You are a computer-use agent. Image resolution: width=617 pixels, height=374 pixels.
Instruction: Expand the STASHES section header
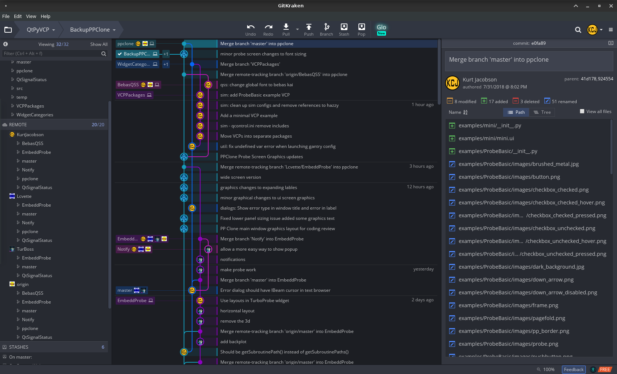click(x=54, y=347)
